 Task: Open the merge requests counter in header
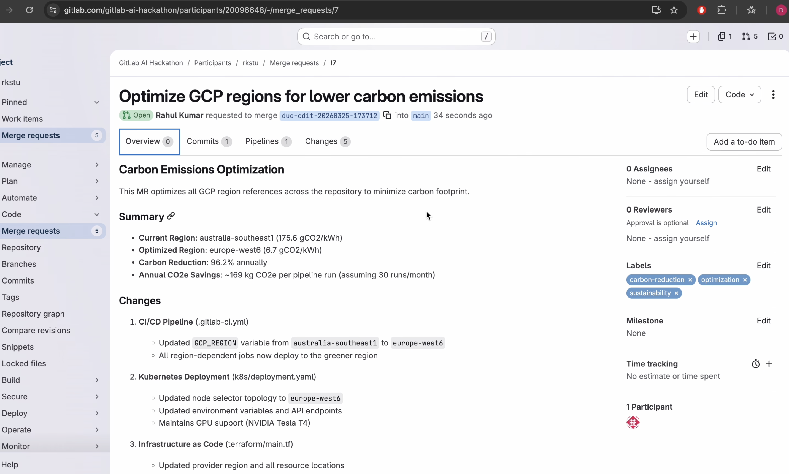point(750,36)
